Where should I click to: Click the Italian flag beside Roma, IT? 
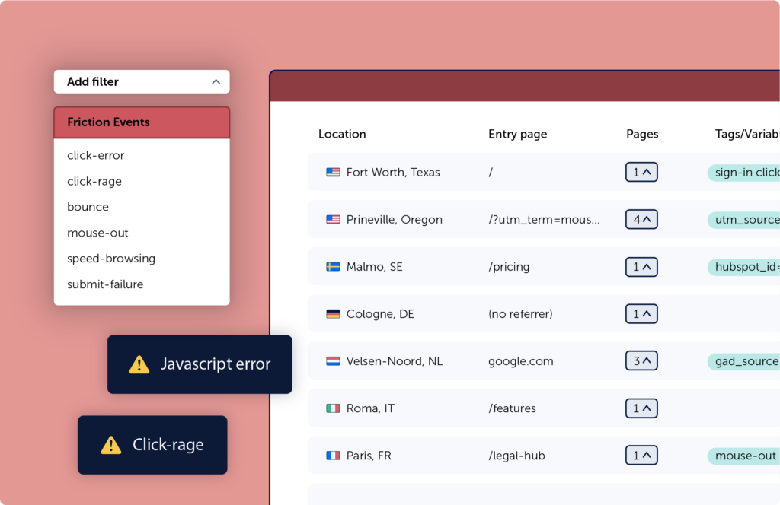[x=332, y=408]
